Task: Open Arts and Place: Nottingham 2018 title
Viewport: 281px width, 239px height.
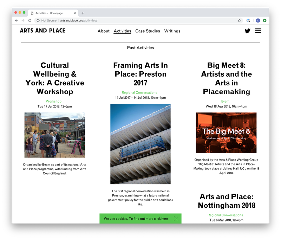Action: click(x=227, y=201)
